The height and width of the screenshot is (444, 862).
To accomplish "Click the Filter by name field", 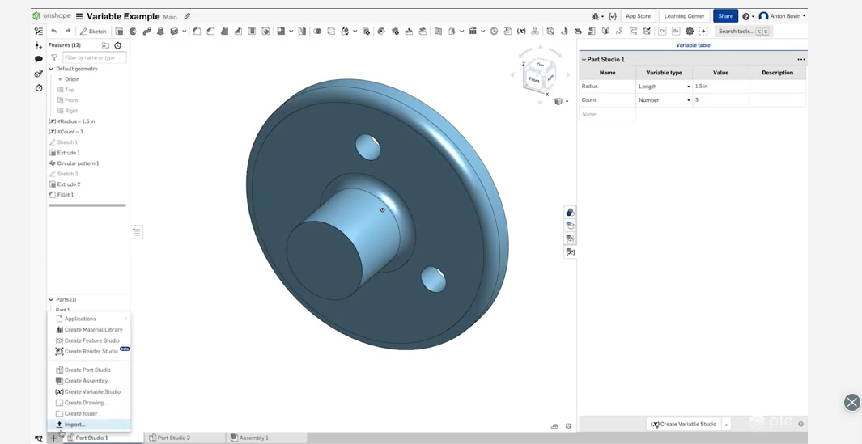I will pyautogui.click(x=94, y=57).
